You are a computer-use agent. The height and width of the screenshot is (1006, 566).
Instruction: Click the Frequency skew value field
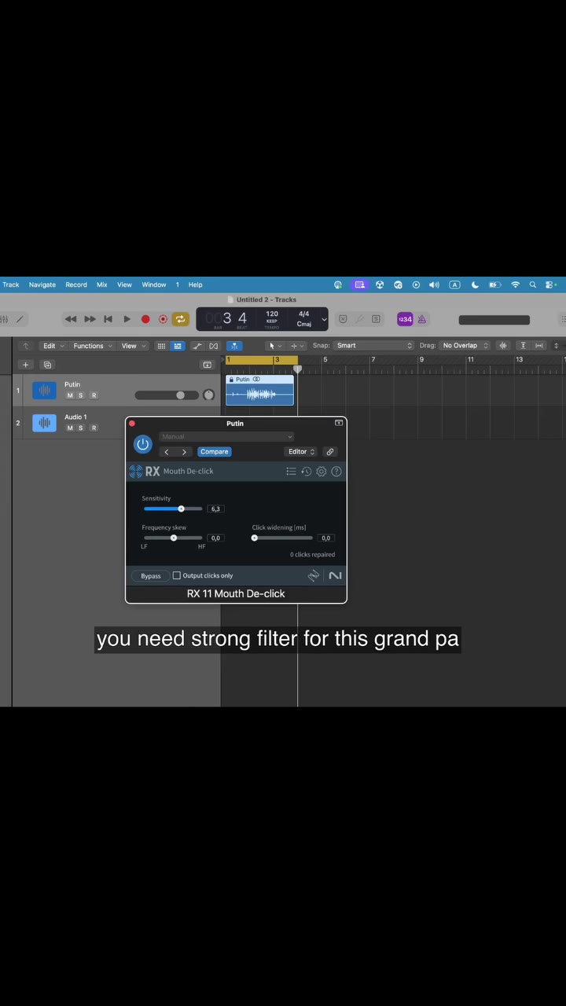pos(215,538)
